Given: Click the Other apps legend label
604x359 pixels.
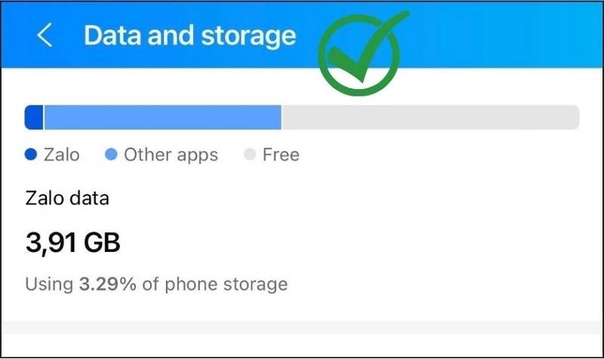Looking at the screenshot, I should coord(171,155).
